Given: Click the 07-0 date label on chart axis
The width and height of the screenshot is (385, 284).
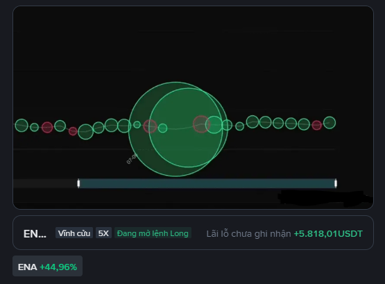Looking at the screenshot, I should coord(132,158).
